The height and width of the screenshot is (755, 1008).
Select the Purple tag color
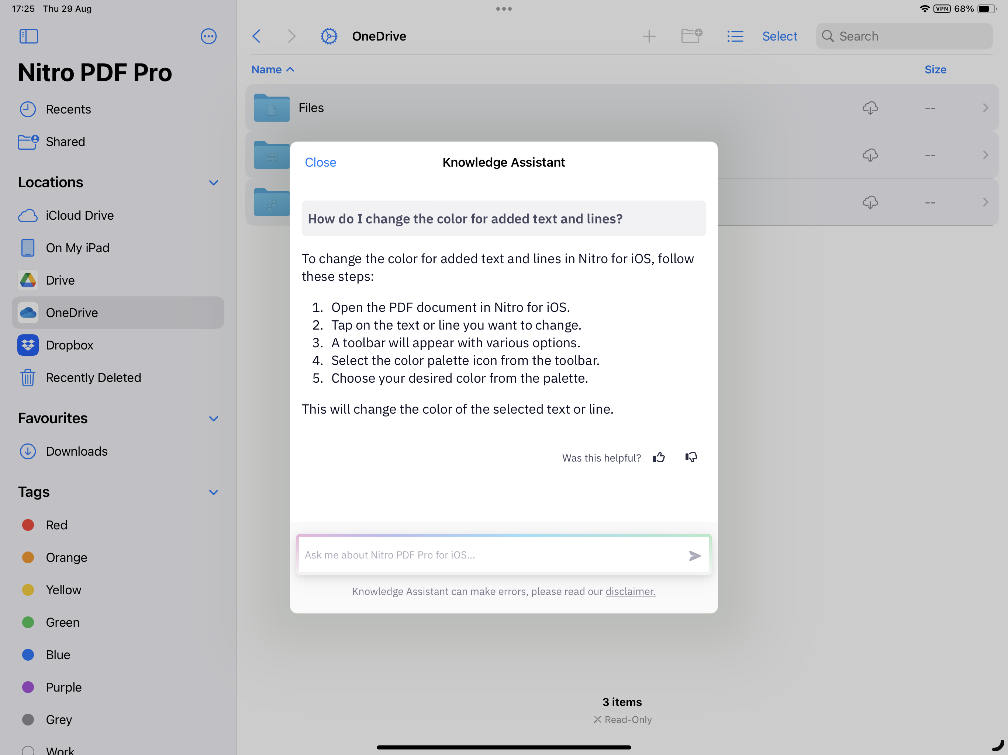28,687
